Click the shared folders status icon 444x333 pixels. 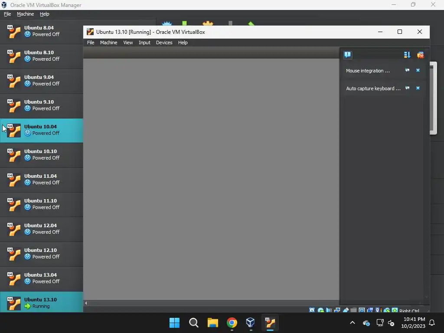pos(353,310)
